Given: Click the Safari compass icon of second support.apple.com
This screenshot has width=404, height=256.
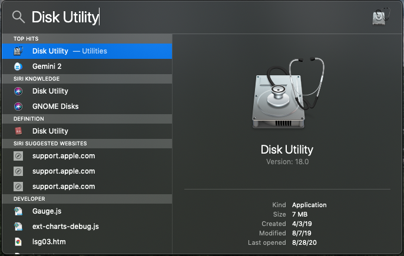Looking at the screenshot, I should tap(18, 171).
